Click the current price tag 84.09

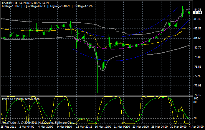coord(198,13)
